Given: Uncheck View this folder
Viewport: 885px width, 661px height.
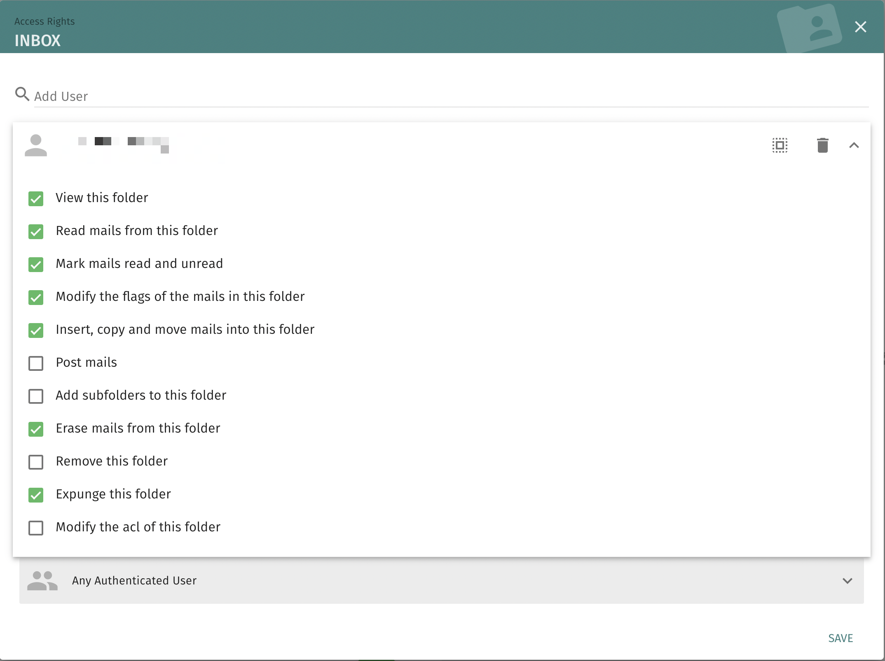Looking at the screenshot, I should (x=36, y=198).
